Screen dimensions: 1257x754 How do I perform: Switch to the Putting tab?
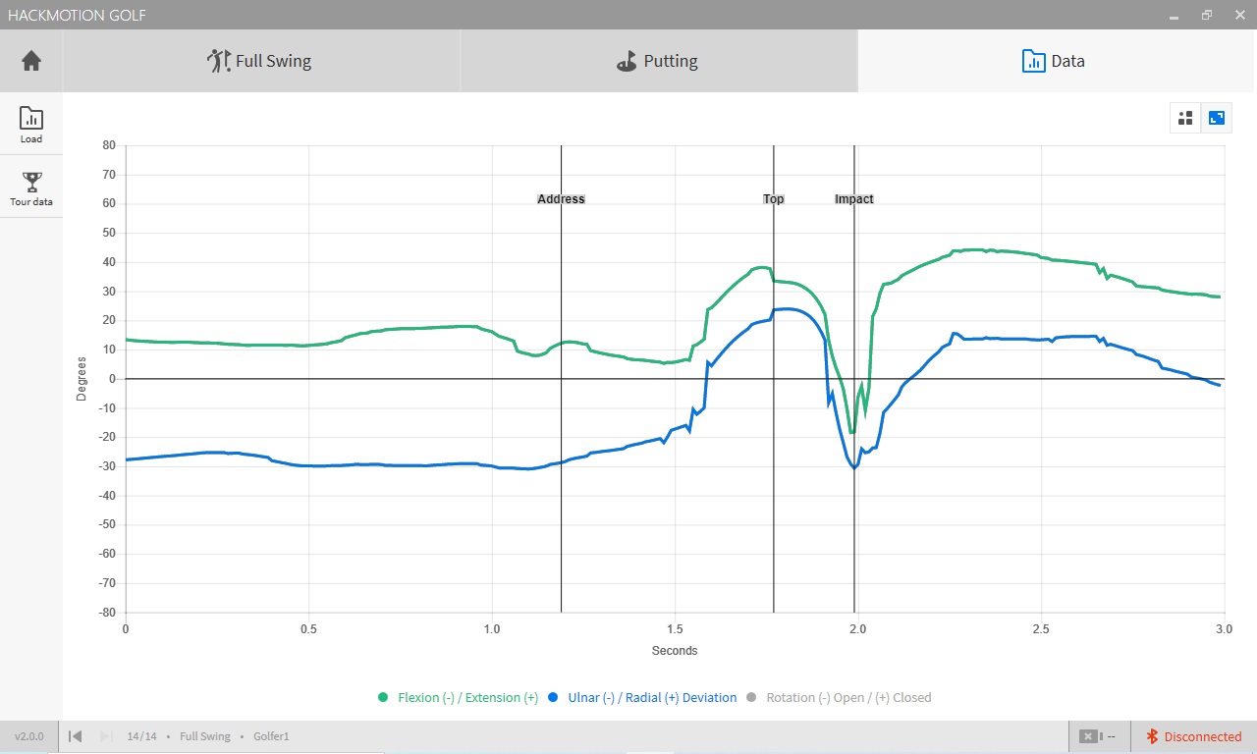coord(658,61)
